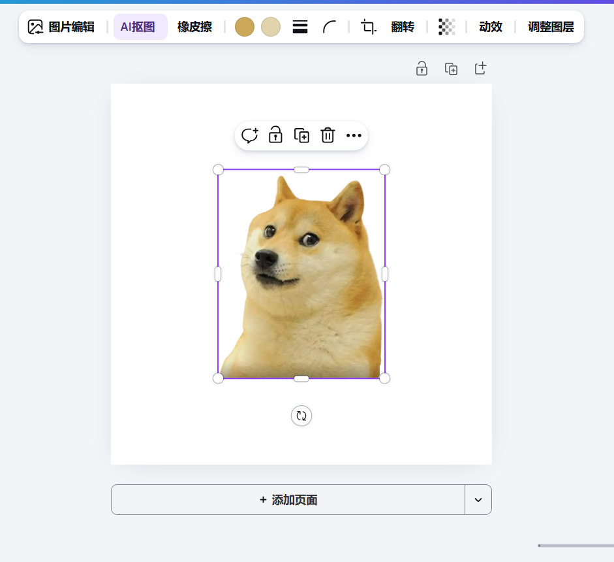Screen dimensions: 614x562
Task: Expand the add page dropdown arrow
Action: [478, 500]
